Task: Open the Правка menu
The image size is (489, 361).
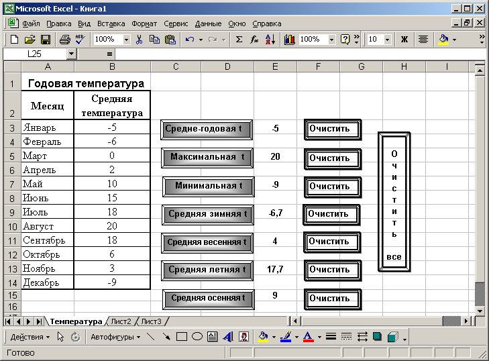Action: pyautogui.click(x=58, y=23)
